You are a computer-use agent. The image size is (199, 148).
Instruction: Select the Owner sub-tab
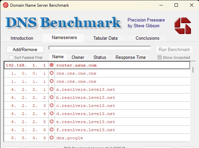78,57
